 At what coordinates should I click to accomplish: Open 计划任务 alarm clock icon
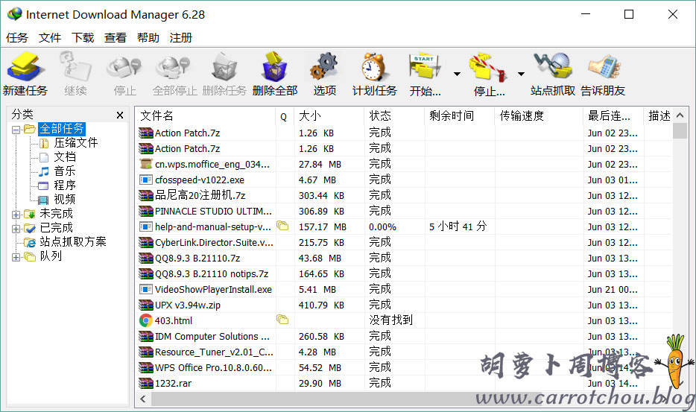[x=374, y=66]
